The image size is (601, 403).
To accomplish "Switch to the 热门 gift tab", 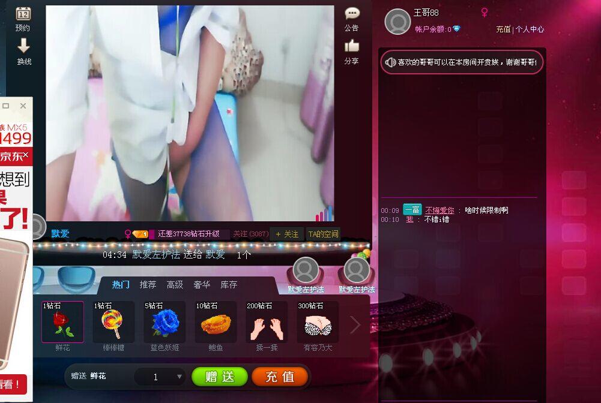I will pyautogui.click(x=121, y=285).
